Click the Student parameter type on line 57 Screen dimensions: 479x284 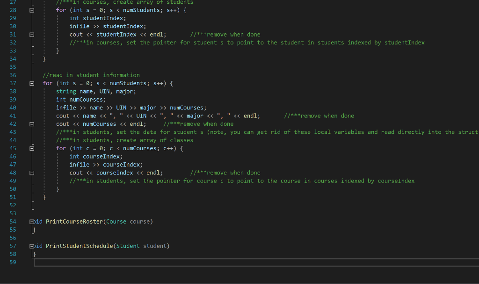(x=128, y=246)
